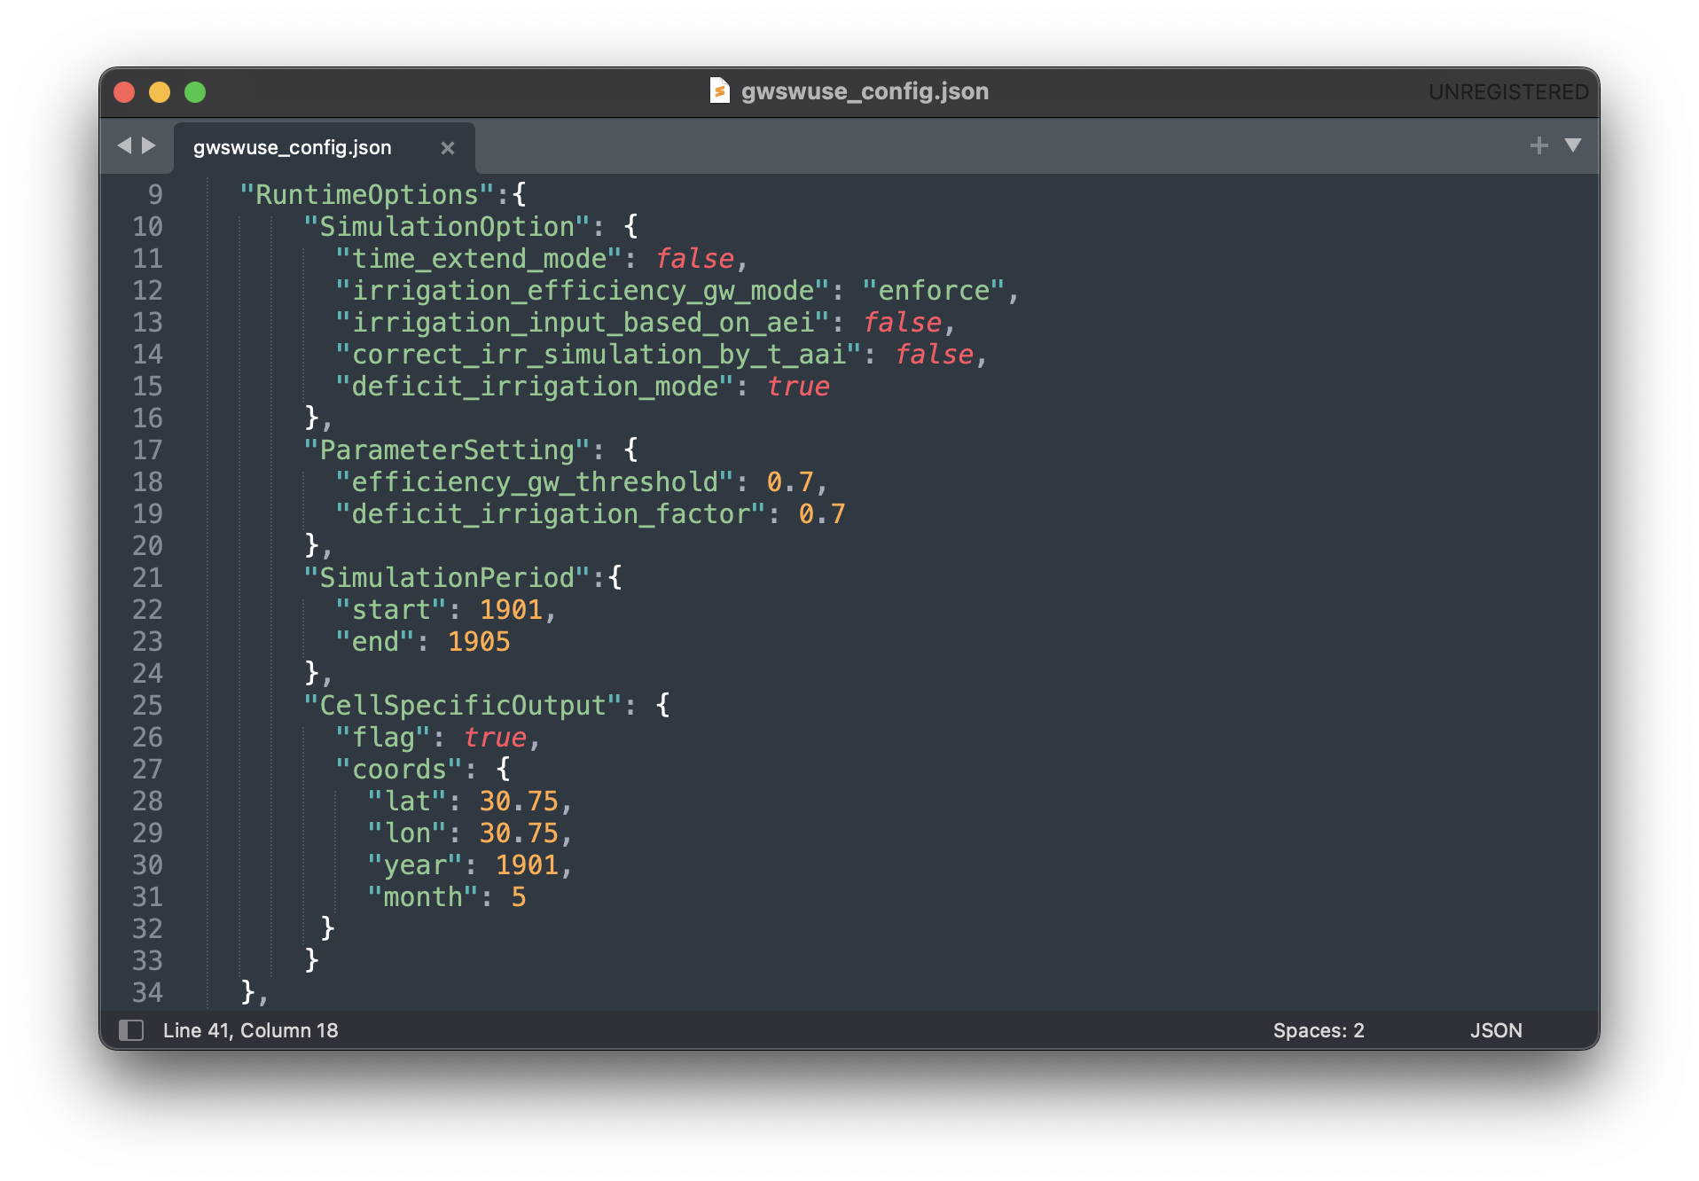Add a new tab with plus icon

click(1538, 145)
